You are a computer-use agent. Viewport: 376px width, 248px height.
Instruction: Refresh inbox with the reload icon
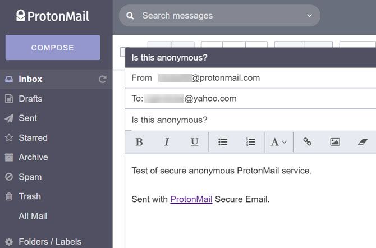(102, 79)
